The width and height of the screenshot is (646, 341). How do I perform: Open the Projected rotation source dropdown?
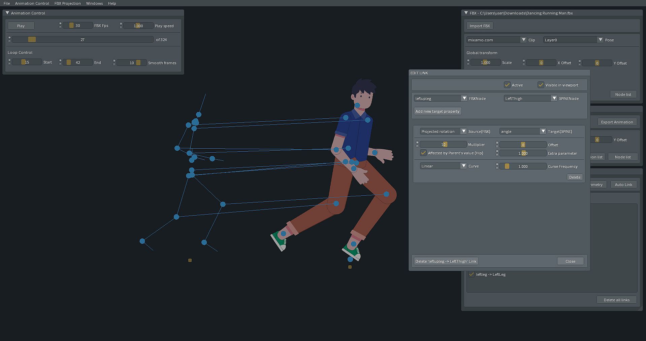[443, 131]
